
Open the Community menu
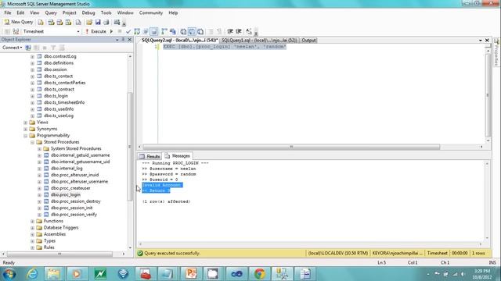[151, 12]
